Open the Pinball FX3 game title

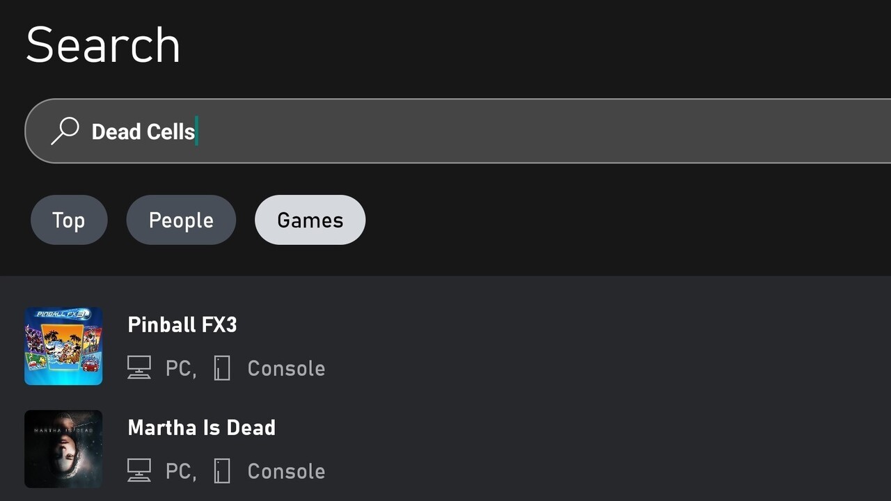click(x=182, y=325)
